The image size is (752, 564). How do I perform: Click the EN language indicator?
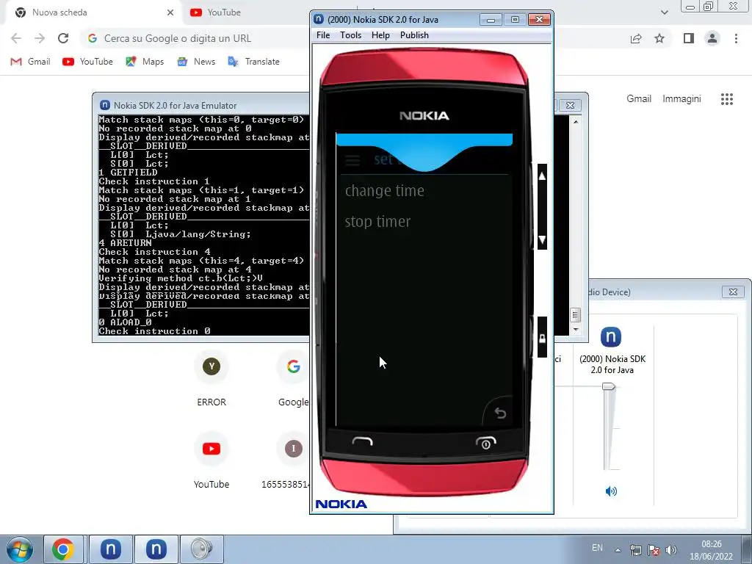(x=597, y=548)
